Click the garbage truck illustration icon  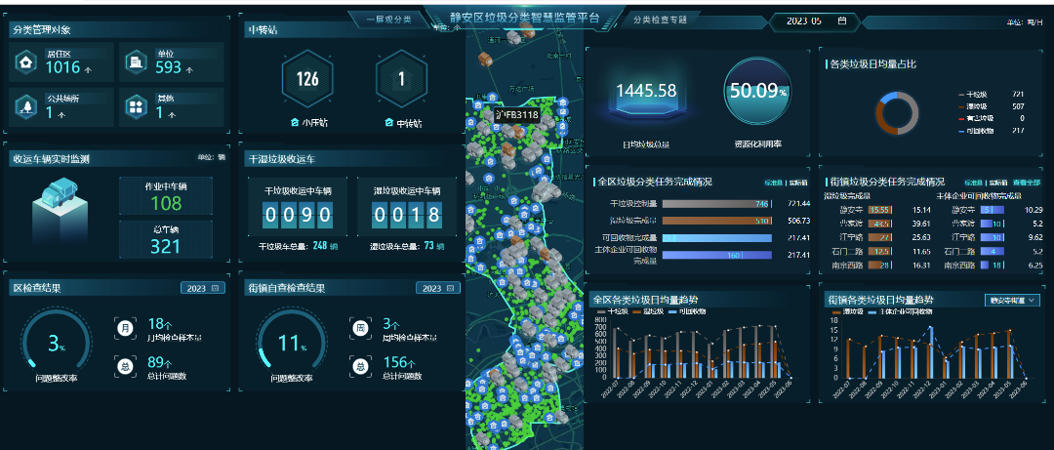click(x=59, y=191)
